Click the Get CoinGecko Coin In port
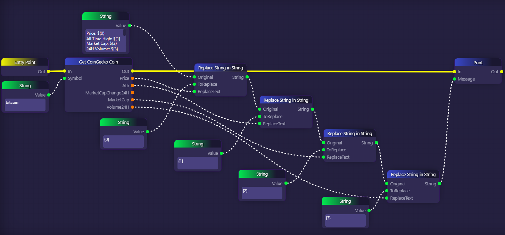 pos(65,72)
